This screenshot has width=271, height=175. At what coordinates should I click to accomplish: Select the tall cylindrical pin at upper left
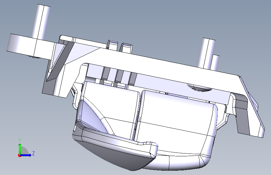tap(41, 22)
